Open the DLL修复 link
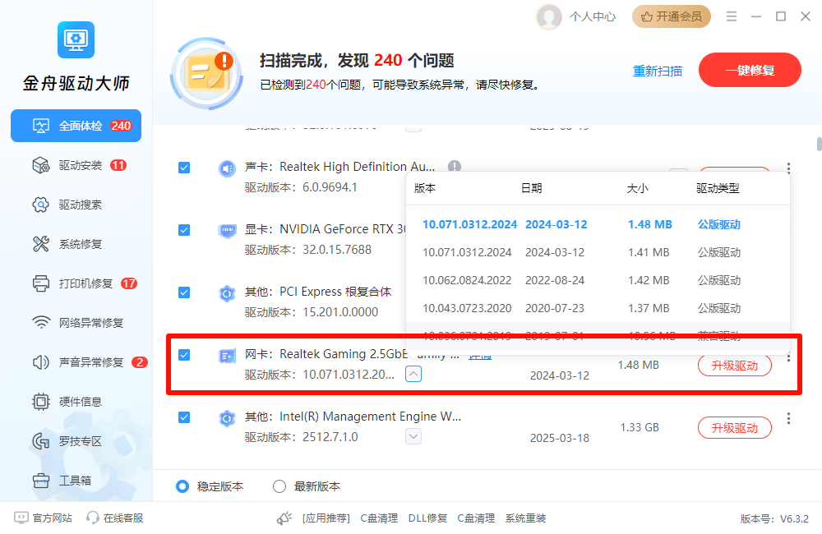822x534 pixels. click(427, 518)
